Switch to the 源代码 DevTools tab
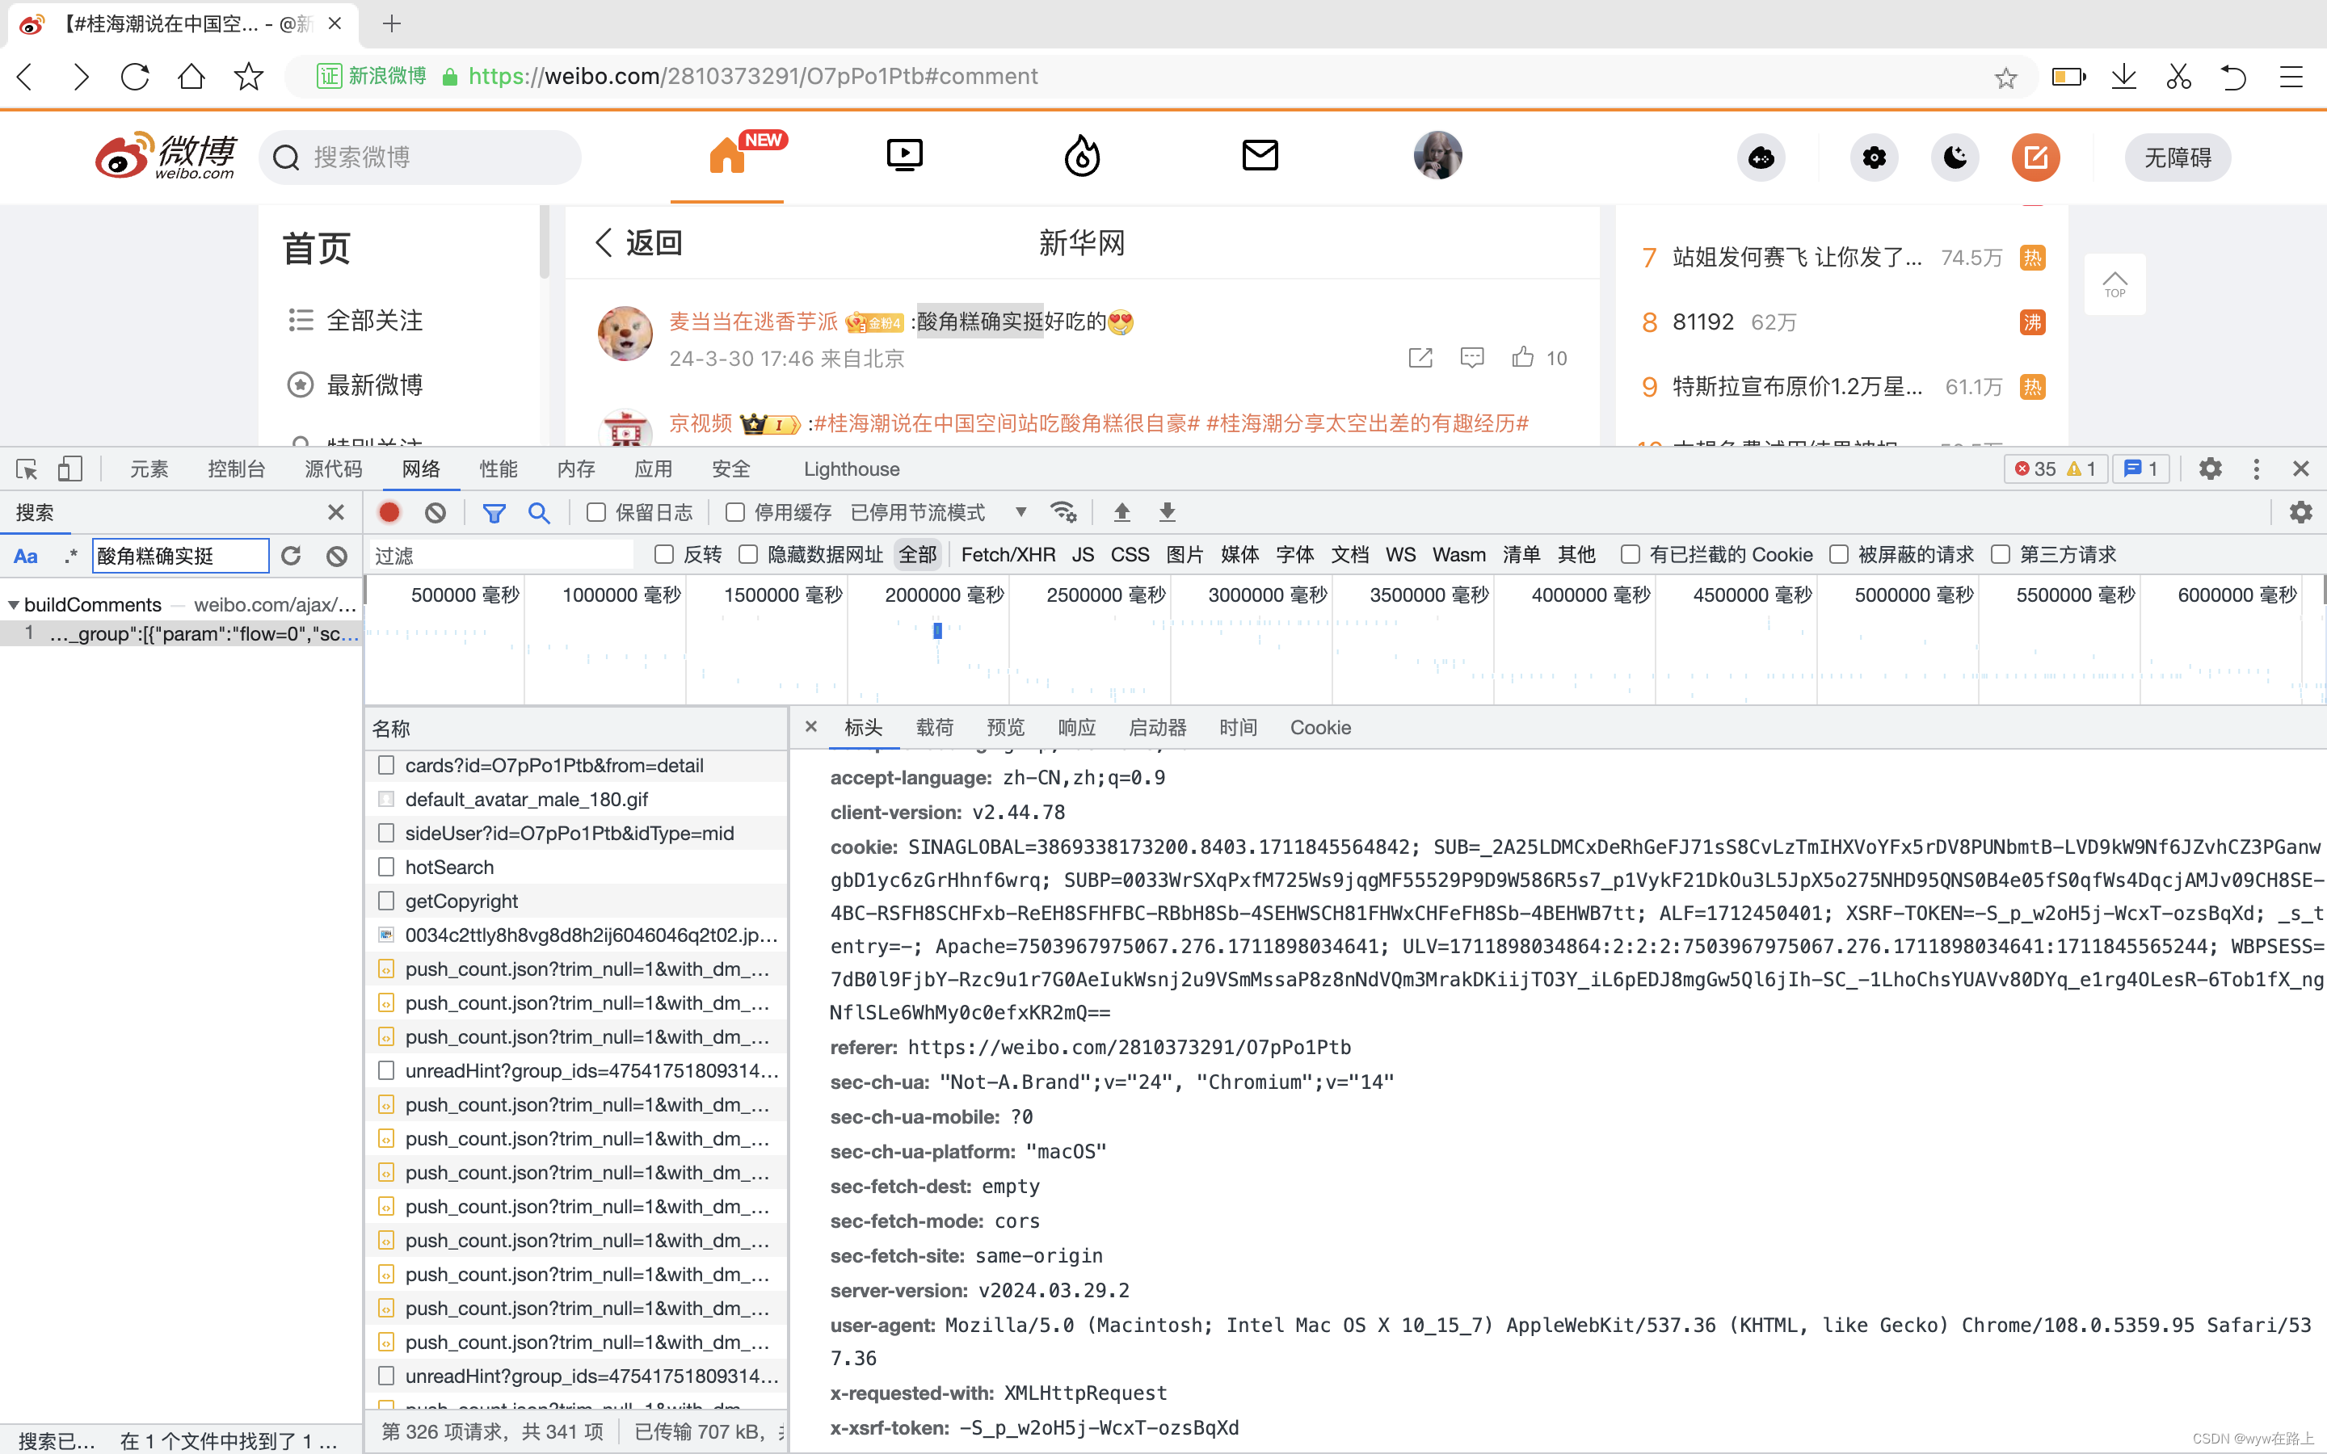Viewport: 2327px width, 1454px height. point(334,469)
